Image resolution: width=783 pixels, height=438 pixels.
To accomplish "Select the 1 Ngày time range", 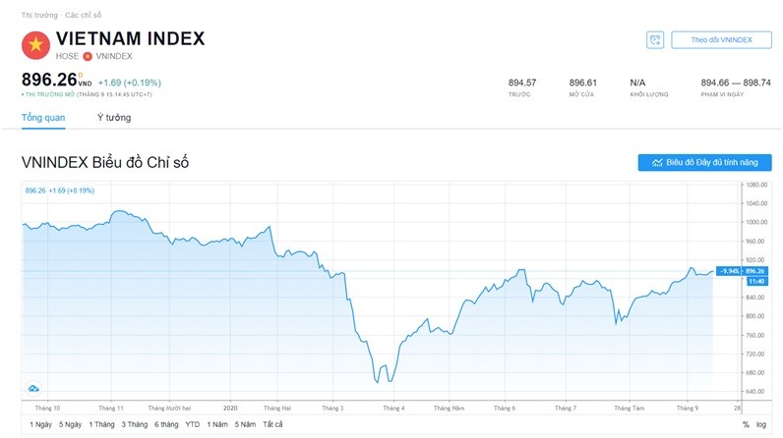I will (37, 424).
